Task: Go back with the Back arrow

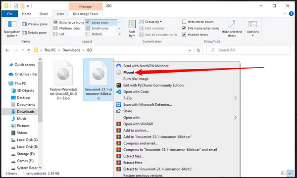Action: coord(7,50)
